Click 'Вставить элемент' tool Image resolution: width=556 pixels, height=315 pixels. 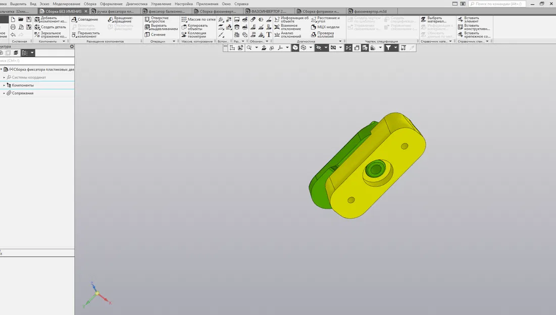click(x=468, y=20)
